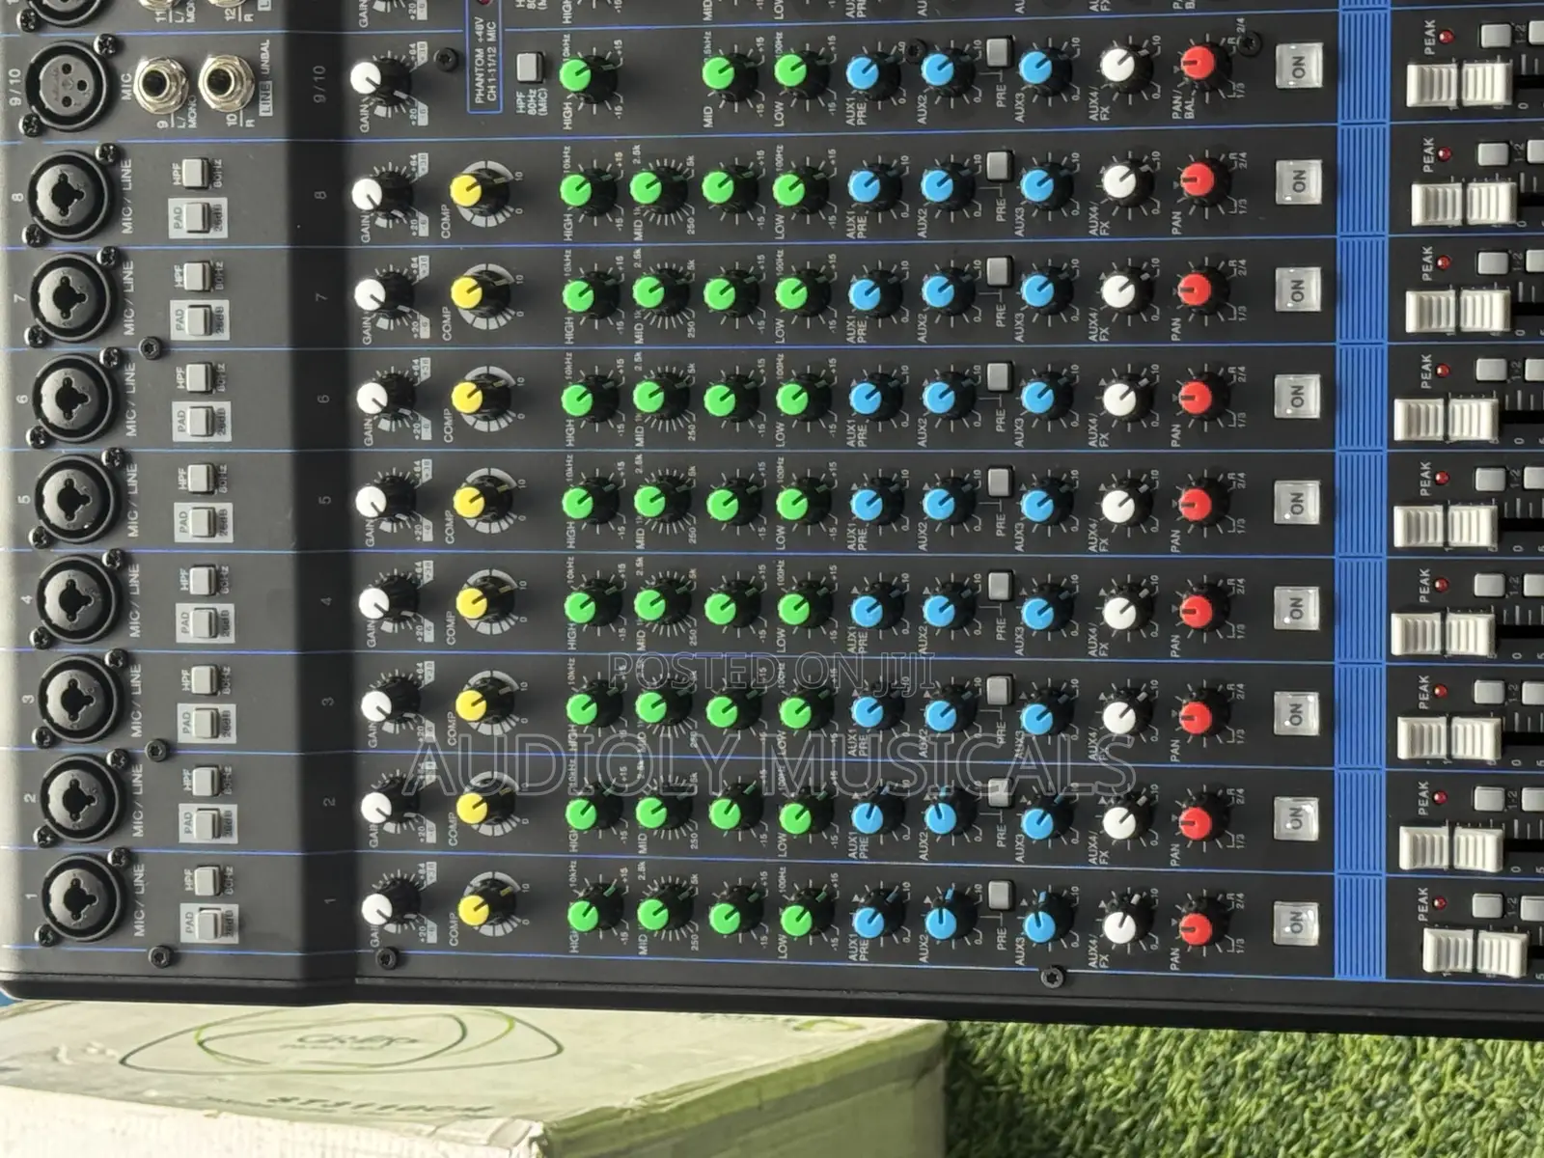Click the channel 5 red PEAK indicator
Viewport: 1544px width, 1158px height.
click(x=1443, y=479)
